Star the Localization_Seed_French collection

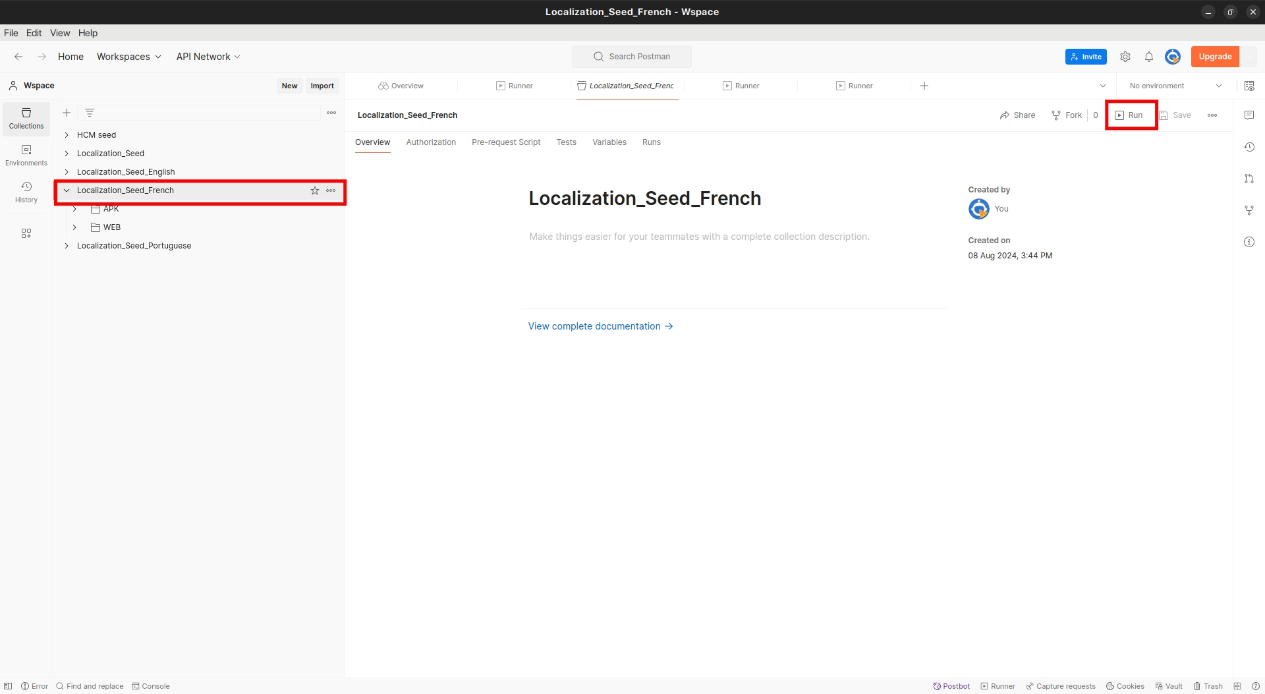(x=315, y=190)
